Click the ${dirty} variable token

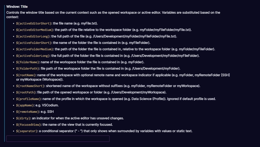(23, 118)
